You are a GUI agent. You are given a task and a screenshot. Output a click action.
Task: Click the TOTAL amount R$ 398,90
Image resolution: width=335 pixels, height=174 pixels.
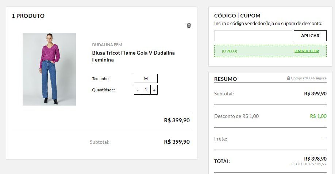pos(315,159)
